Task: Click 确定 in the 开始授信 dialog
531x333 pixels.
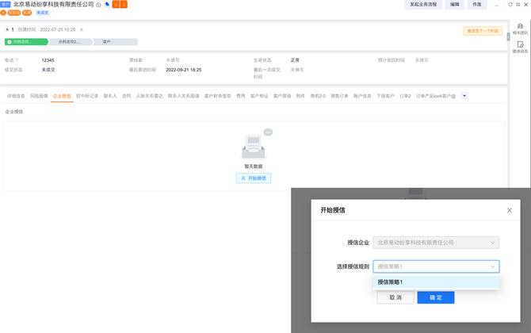Action: [436, 297]
